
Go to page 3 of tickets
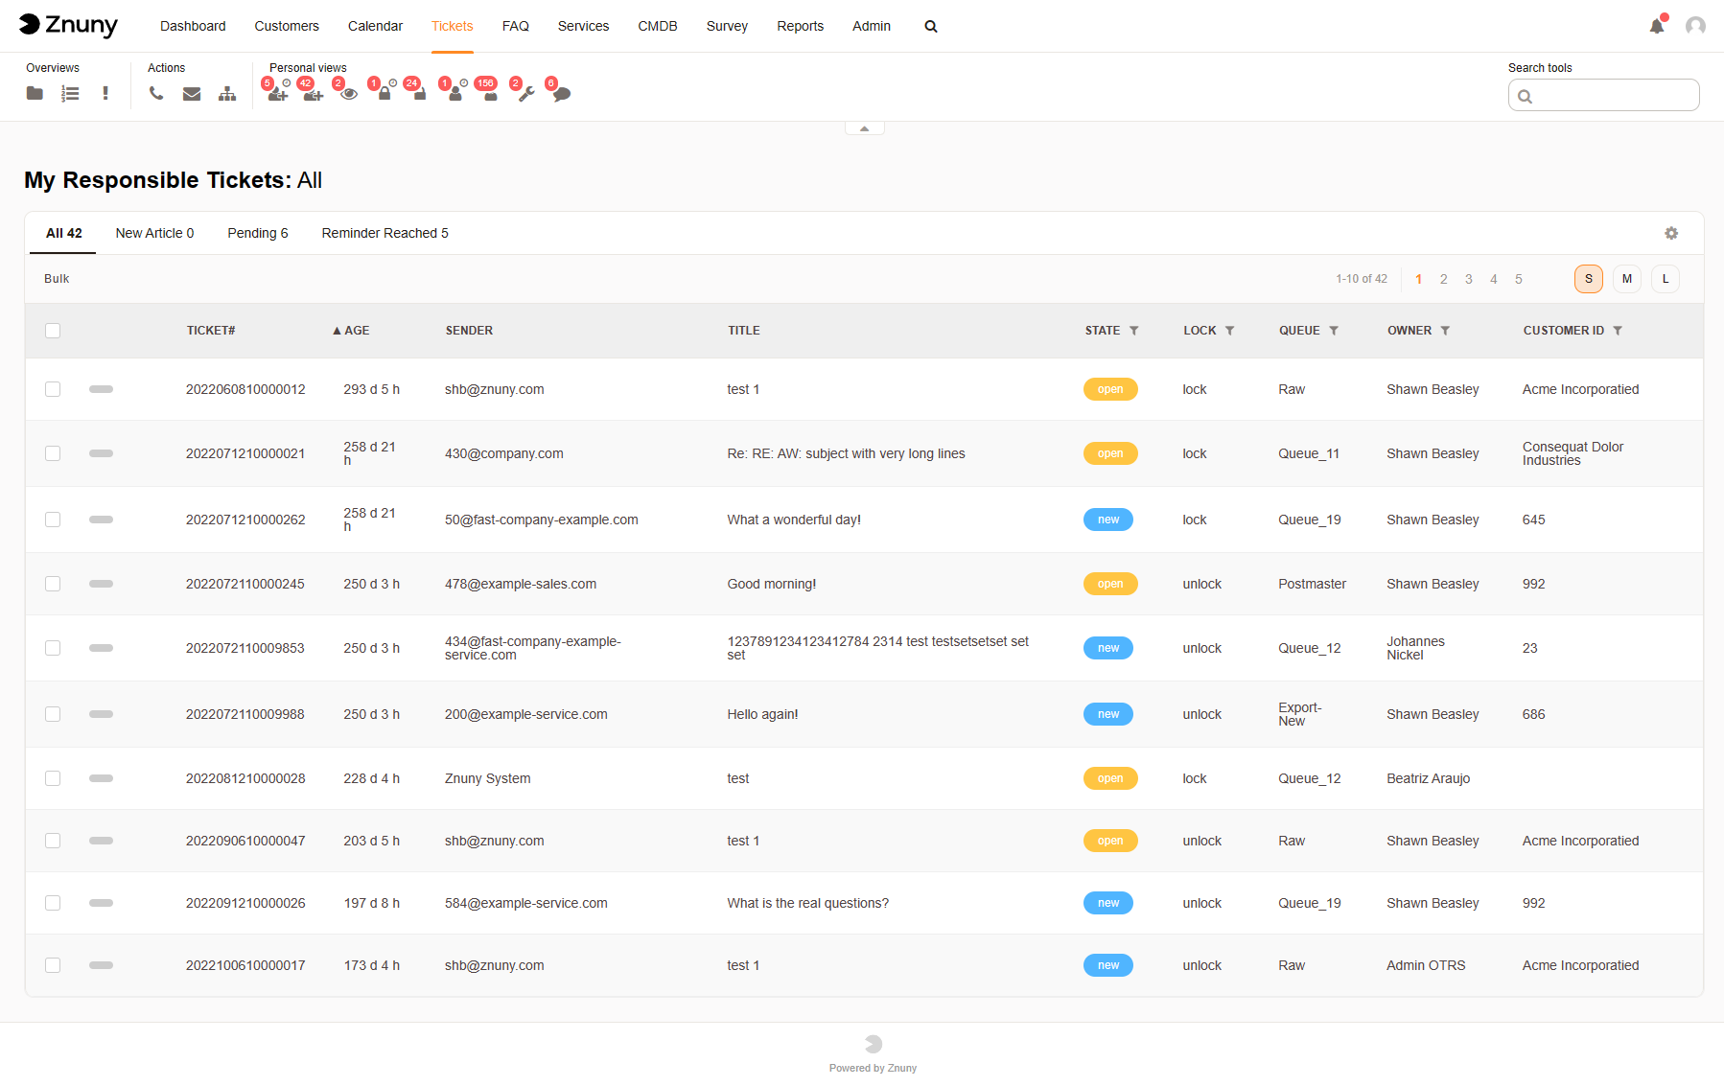click(x=1468, y=279)
